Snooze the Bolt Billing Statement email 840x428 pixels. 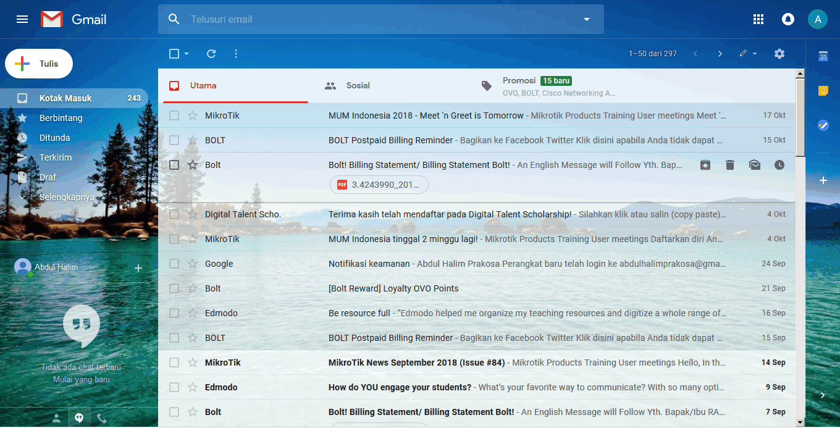pos(779,165)
